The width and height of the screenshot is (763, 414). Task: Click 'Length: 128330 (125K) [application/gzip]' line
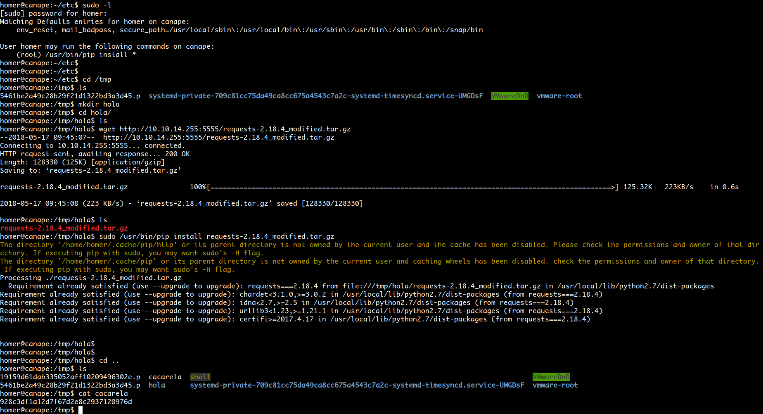[83, 162]
